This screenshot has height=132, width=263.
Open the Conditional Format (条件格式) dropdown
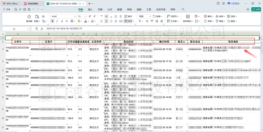(188, 21)
